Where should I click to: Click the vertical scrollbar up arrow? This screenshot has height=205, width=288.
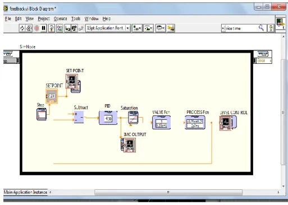(283, 36)
